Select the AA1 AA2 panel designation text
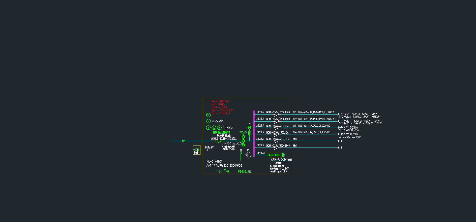 pos(212,166)
